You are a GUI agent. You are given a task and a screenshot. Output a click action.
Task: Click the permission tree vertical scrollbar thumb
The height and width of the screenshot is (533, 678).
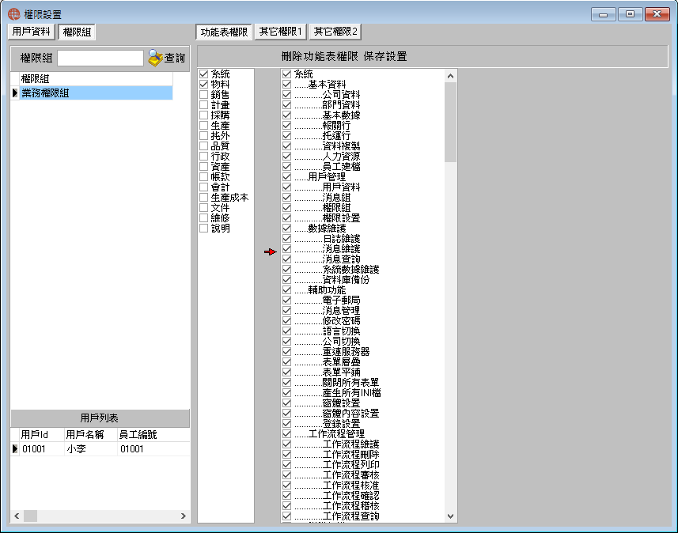point(451,123)
